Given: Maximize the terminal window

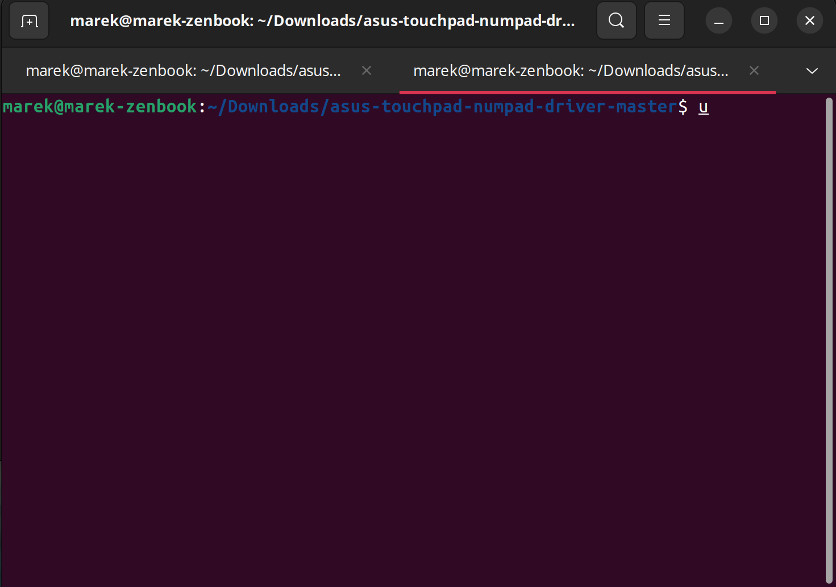Looking at the screenshot, I should (764, 20).
